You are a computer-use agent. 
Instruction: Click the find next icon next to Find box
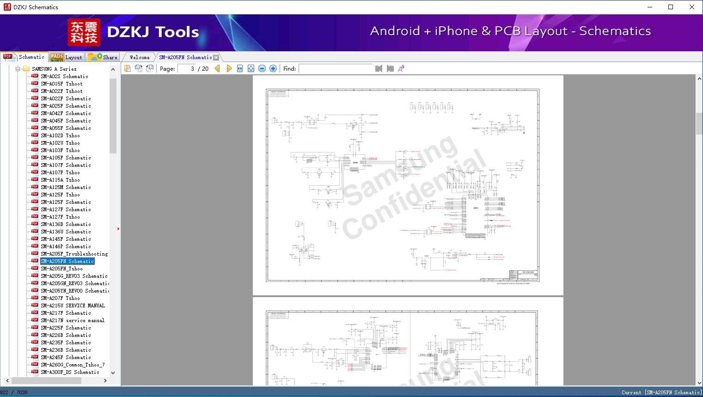(390, 68)
